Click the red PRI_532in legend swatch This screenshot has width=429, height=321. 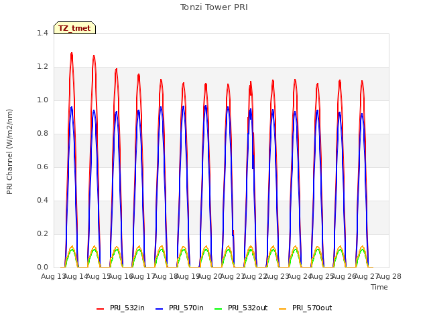pyautogui.click(x=101, y=309)
